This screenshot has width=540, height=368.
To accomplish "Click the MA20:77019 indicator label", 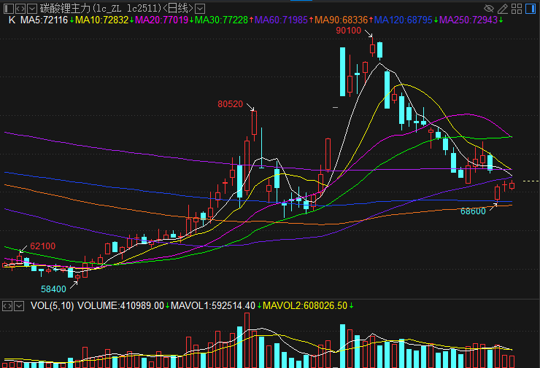I will [161, 20].
